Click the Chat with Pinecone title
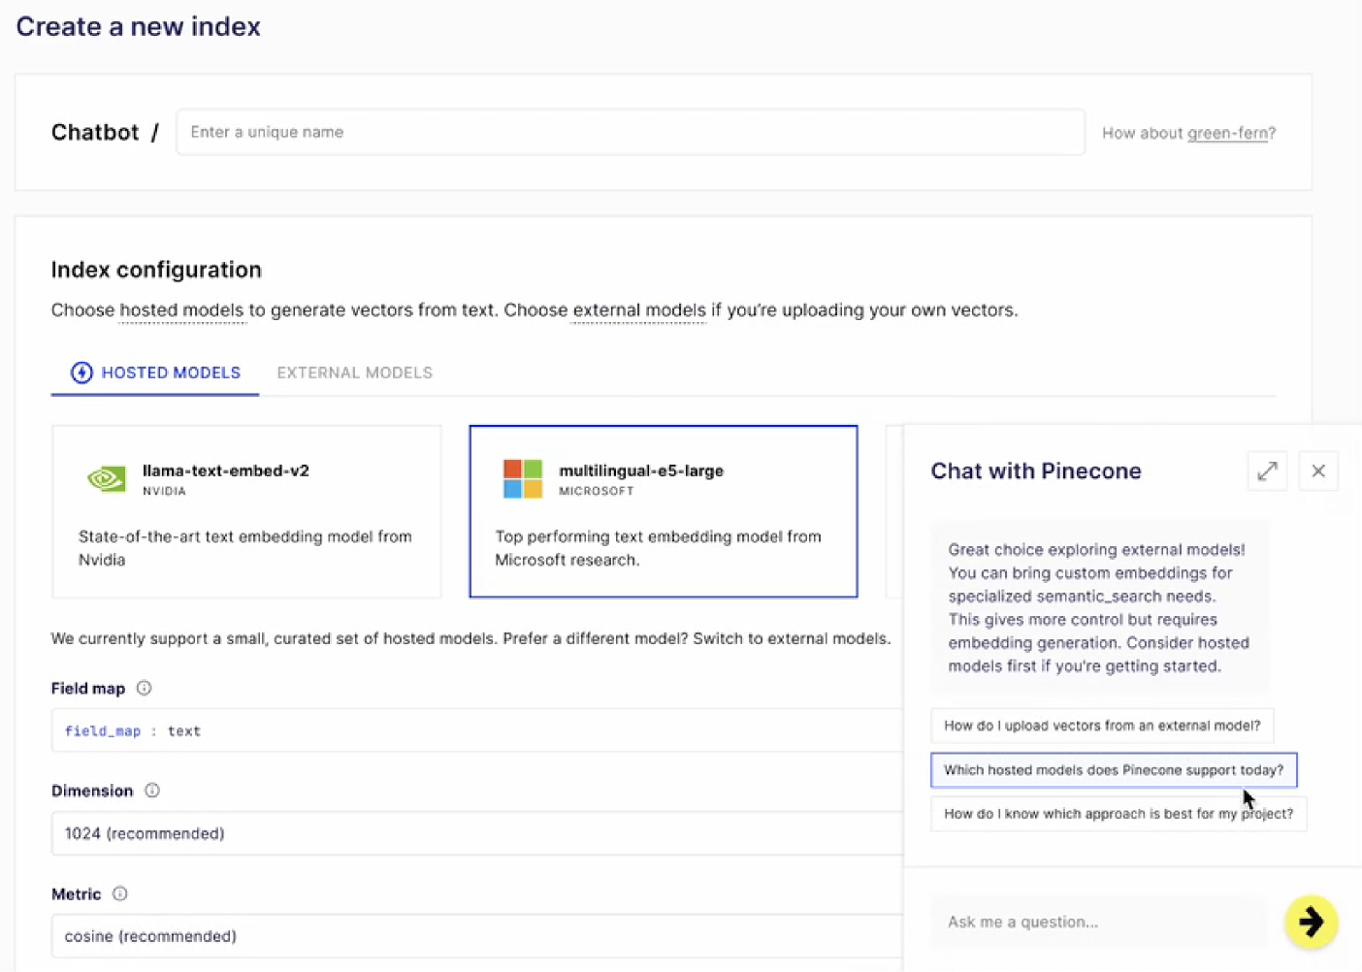 click(1036, 471)
